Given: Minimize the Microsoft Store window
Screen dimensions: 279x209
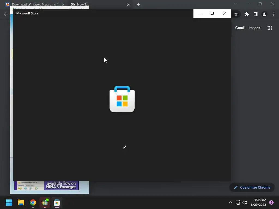Looking at the screenshot, I should pos(200,13).
